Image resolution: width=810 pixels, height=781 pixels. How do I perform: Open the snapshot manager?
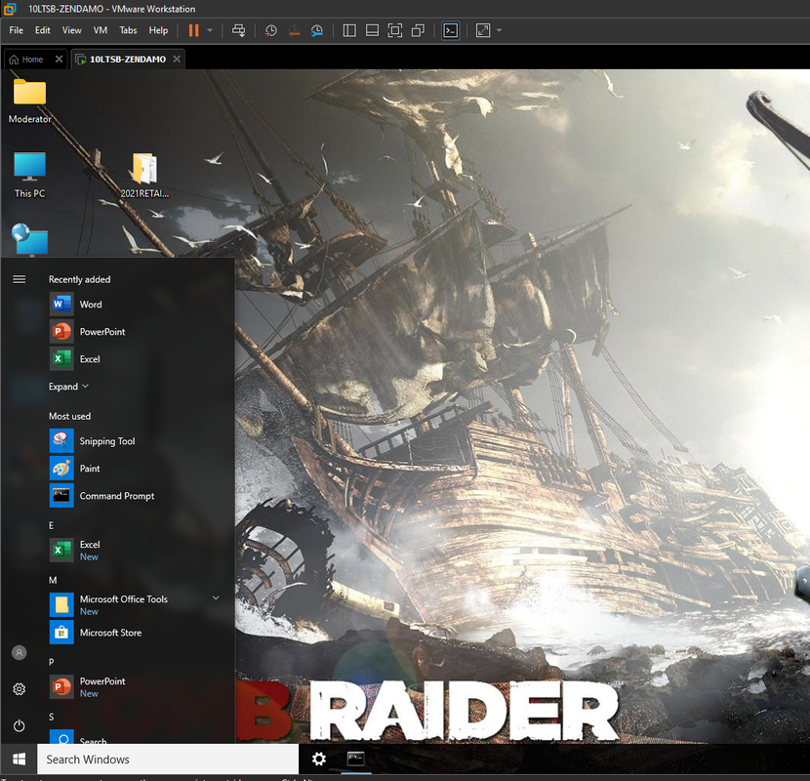coord(317,30)
